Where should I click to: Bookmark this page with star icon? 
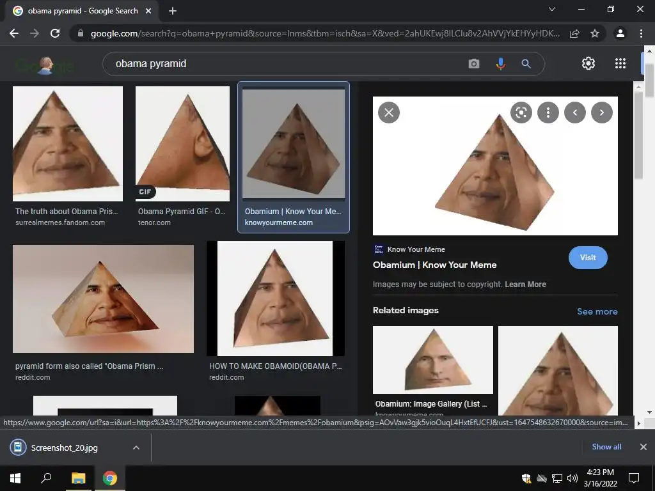[595, 33]
